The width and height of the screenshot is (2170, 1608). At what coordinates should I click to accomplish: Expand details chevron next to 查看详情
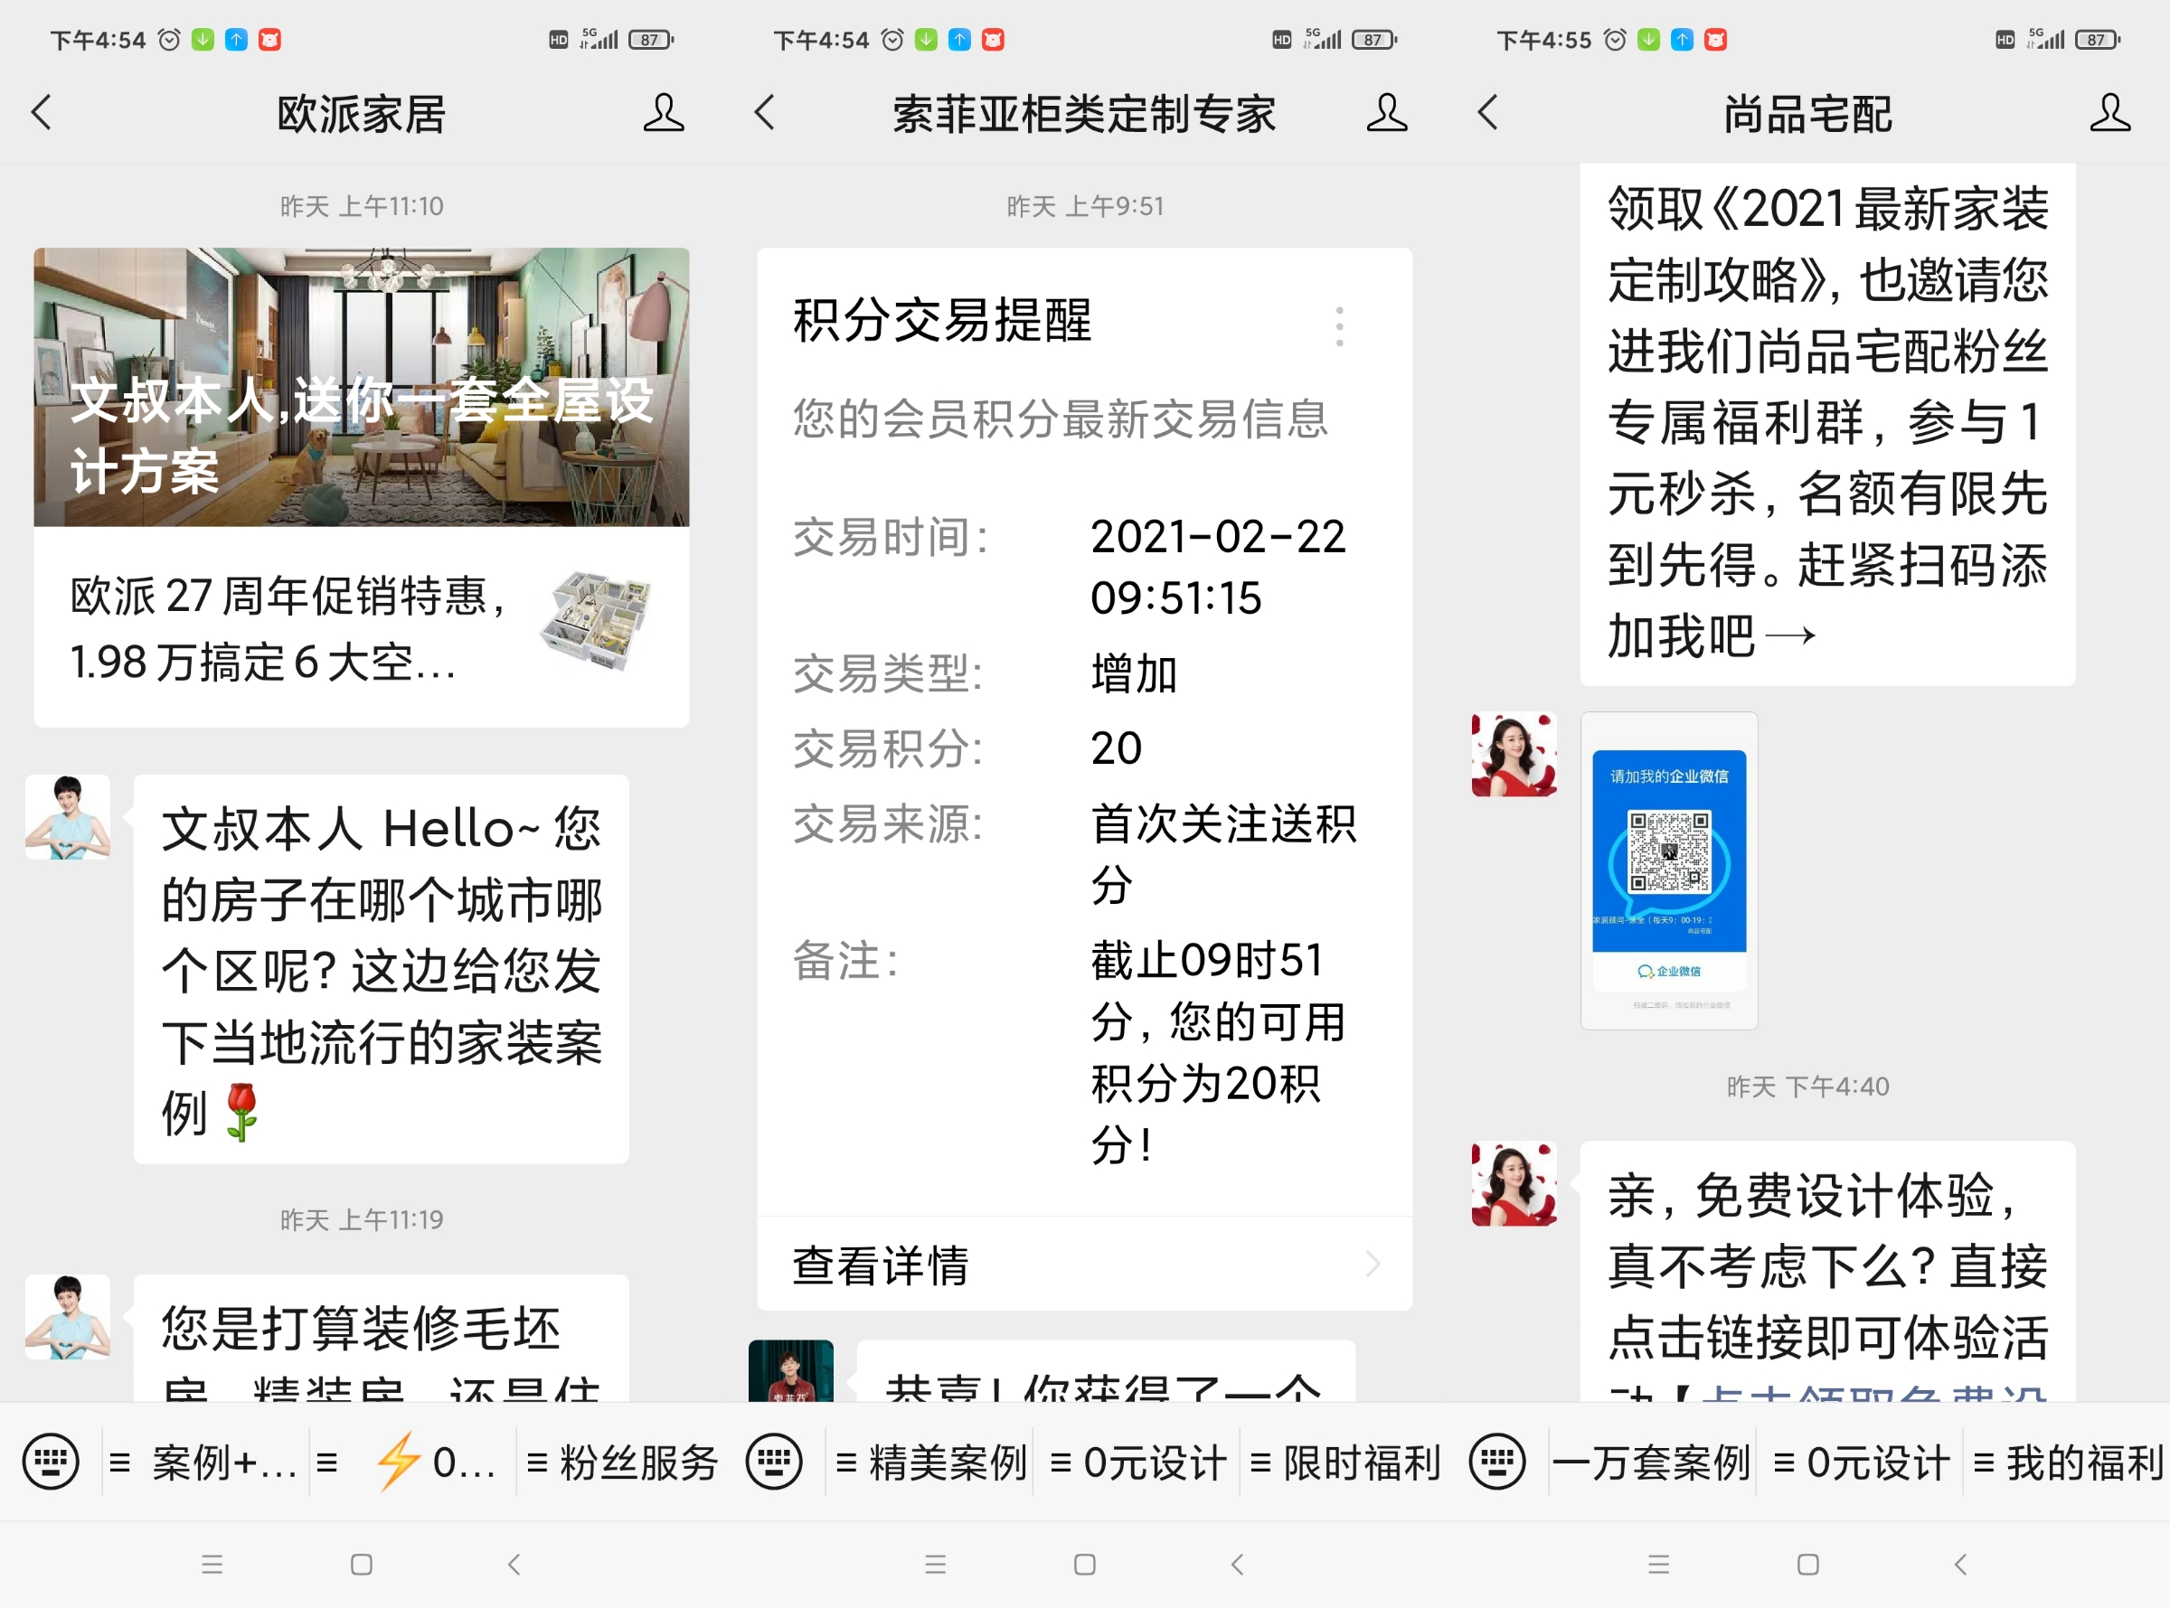click(x=1373, y=1265)
